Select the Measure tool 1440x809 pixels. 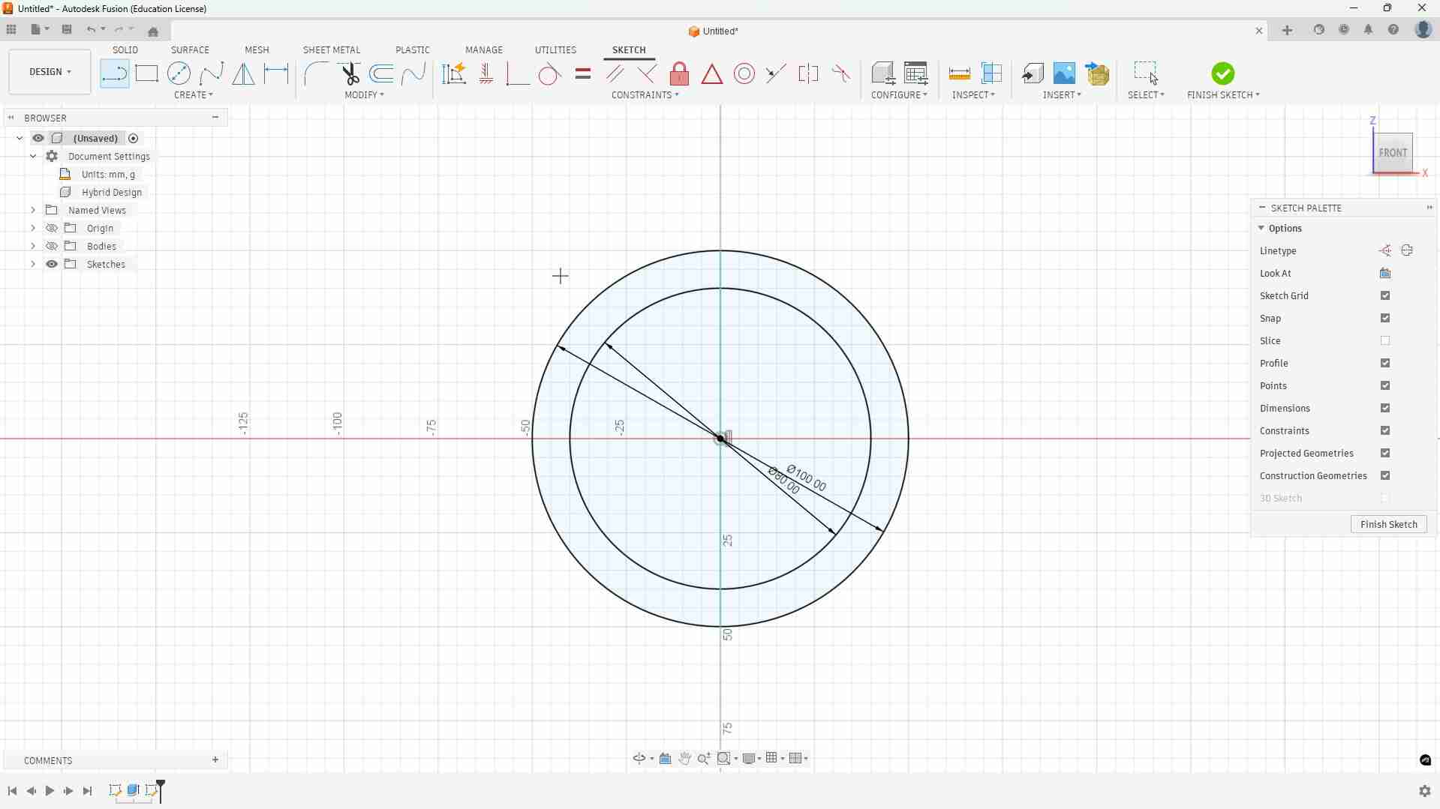(960, 73)
